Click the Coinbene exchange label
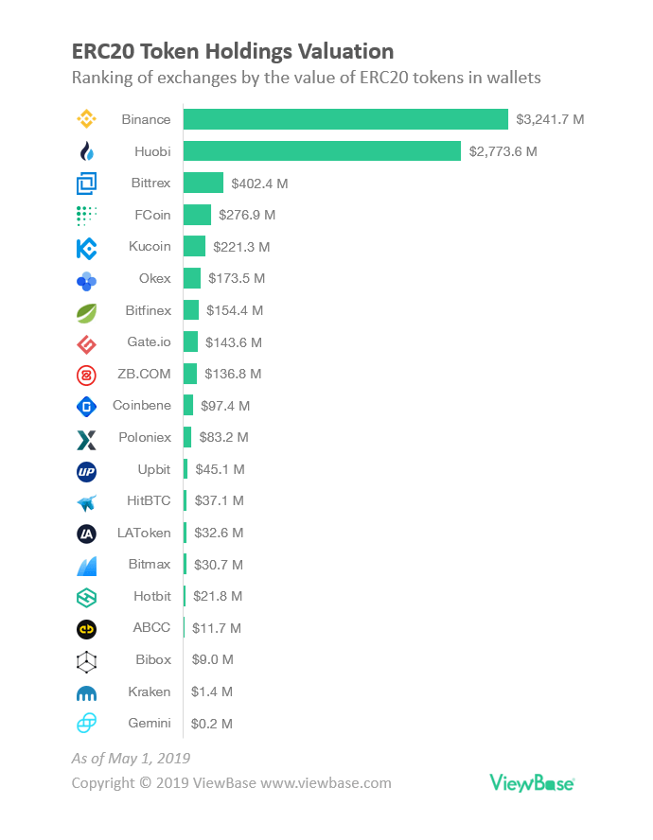The width and height of the screenshot is (653, 840). (x=142, y=406)
